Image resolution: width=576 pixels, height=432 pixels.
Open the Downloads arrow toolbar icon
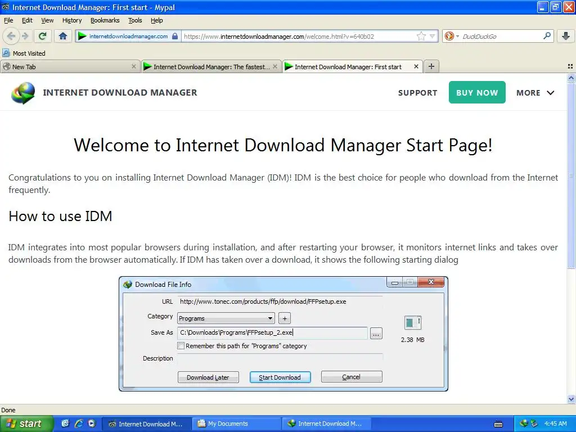[x=566, y=36]
